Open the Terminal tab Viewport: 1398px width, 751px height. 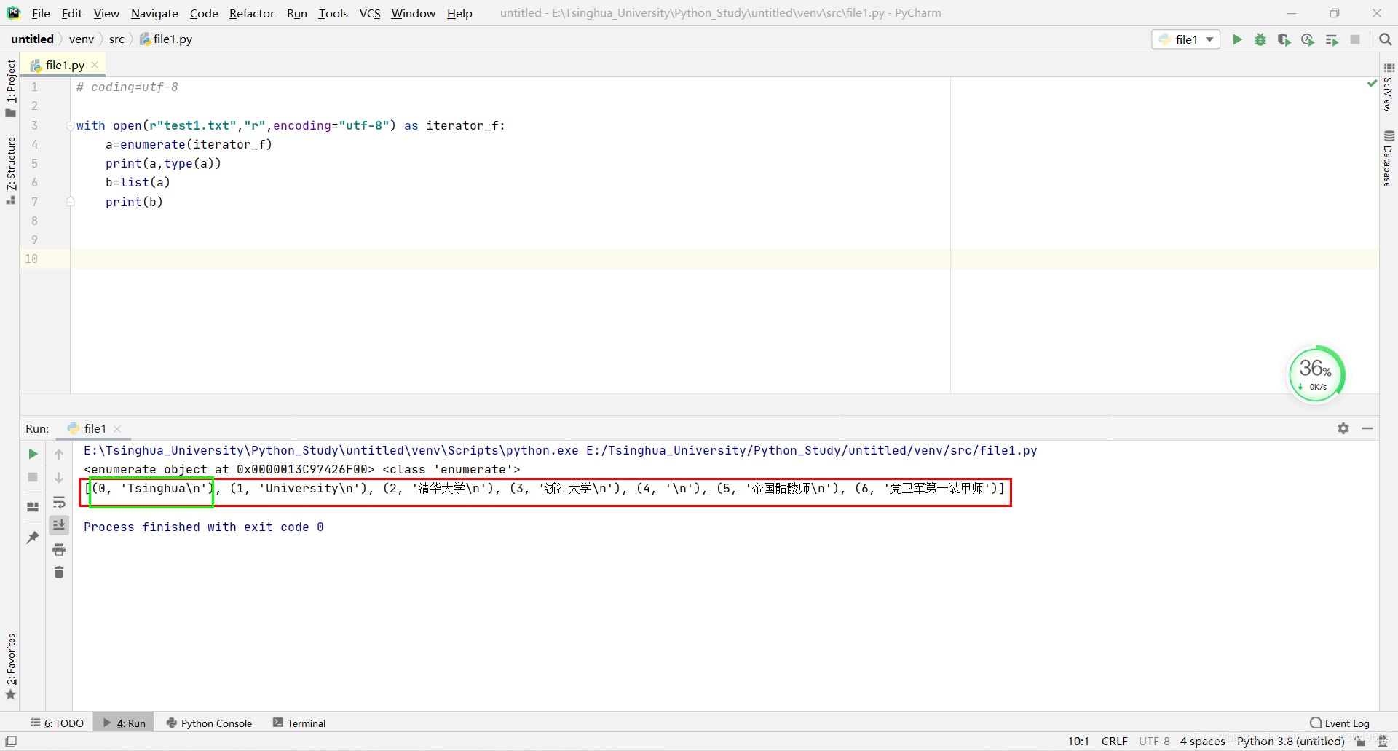[x=299, y=723]
